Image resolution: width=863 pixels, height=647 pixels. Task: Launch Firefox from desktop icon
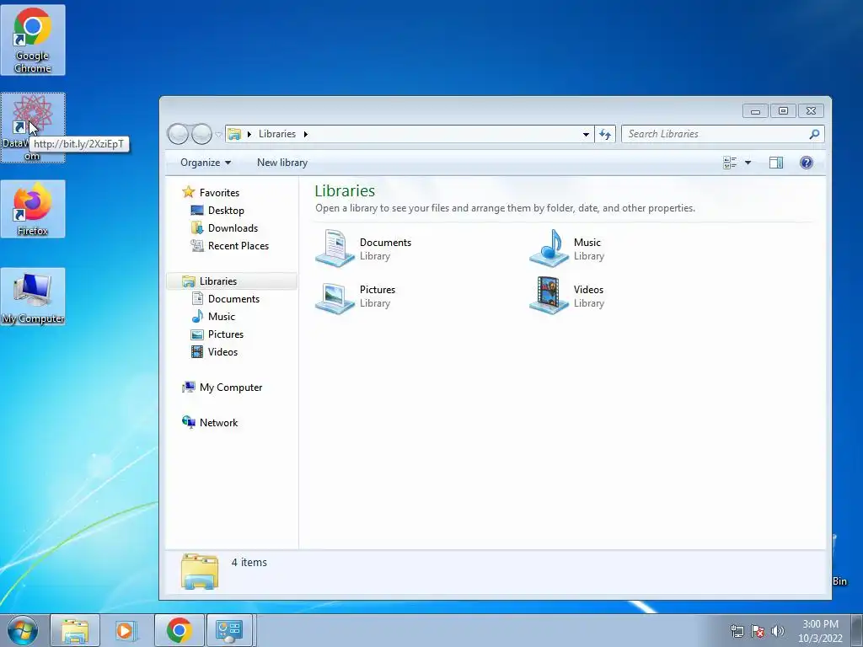point(33,209)
